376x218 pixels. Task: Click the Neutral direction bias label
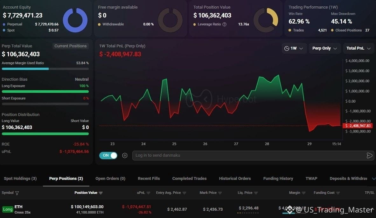(82, 79)
